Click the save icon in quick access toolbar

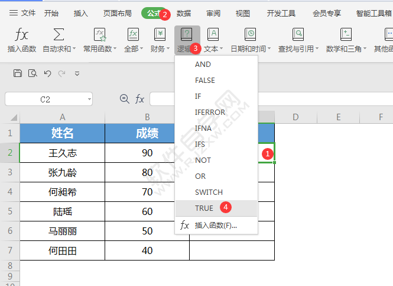coord(18,73)
